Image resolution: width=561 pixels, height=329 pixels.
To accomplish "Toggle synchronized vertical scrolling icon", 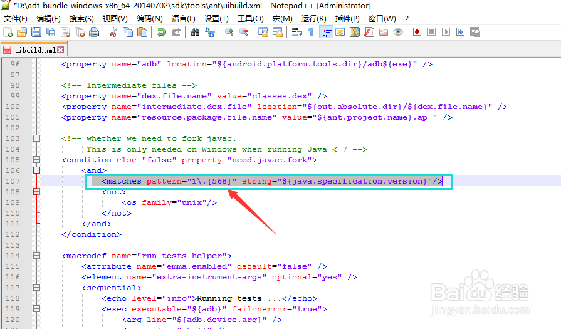I will [263, 32].
